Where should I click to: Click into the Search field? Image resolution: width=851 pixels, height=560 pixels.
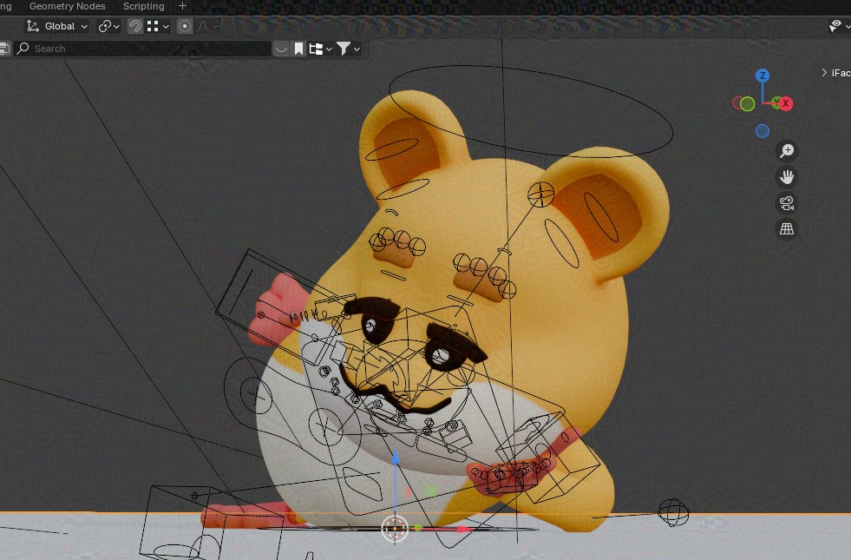(x=143, y=49)
